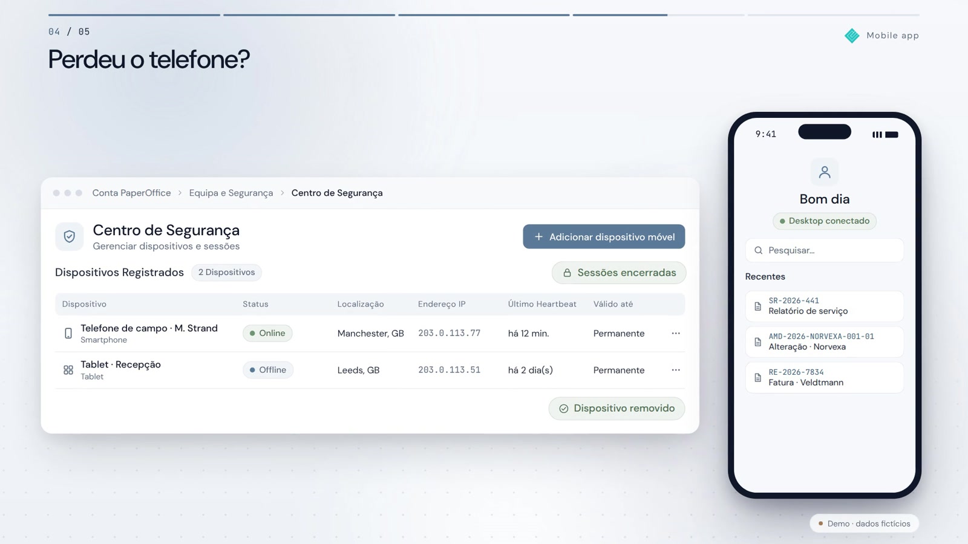968x544 pixels.
Task: Click the document icon for SR-2026-441
Action: [758, 306]
